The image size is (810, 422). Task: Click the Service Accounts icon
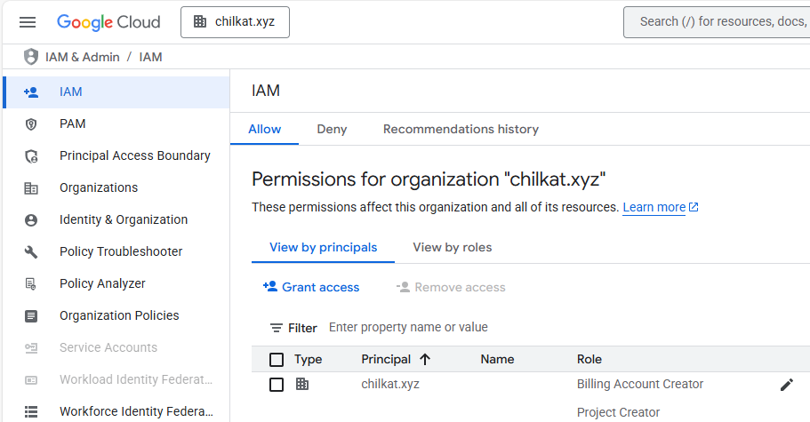tap(31, 348)
